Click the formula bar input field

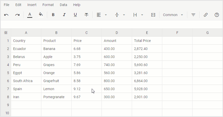coord(111,24)
